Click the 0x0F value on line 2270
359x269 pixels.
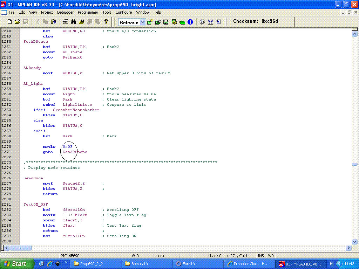coord(68,147)
